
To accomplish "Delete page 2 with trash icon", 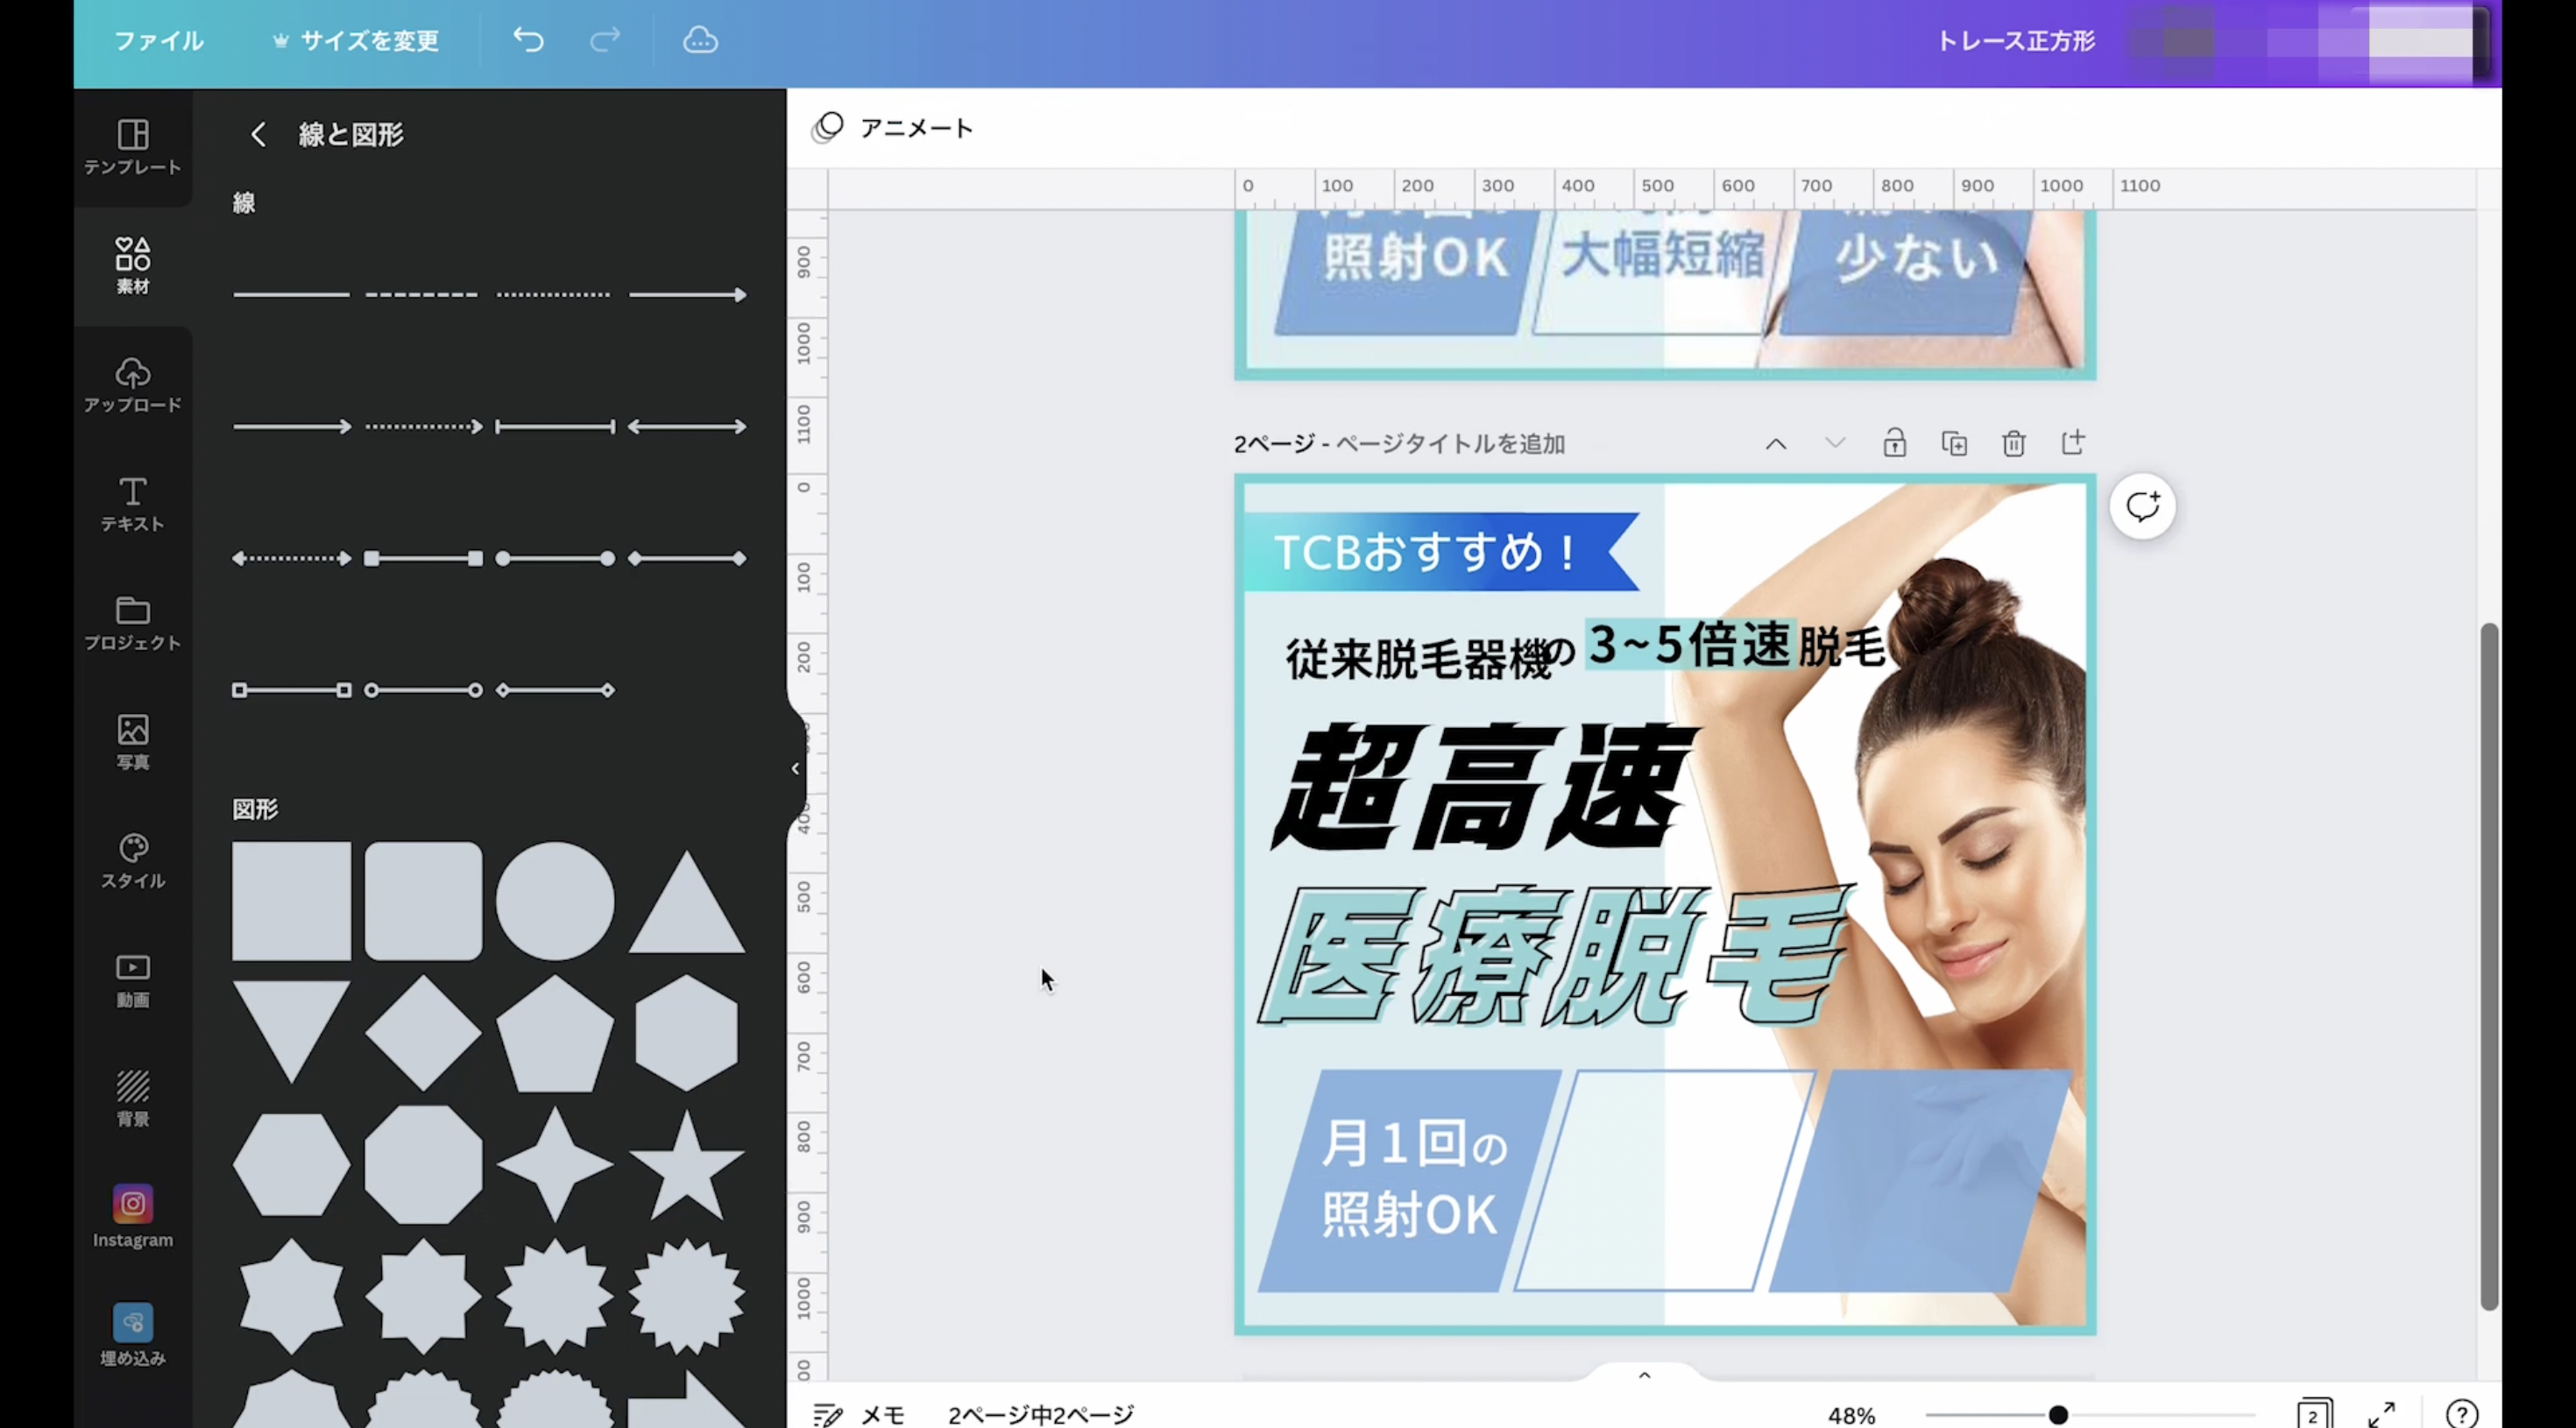I will pos(2013,443).
